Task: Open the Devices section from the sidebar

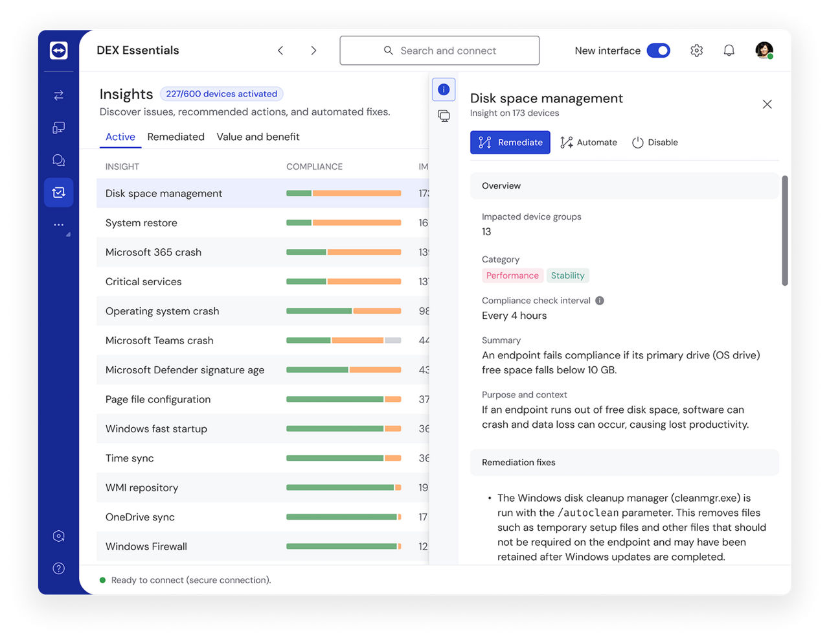Action: tap(58, 127)
